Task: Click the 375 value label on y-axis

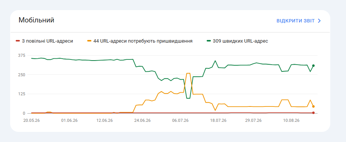Action: 22,55
